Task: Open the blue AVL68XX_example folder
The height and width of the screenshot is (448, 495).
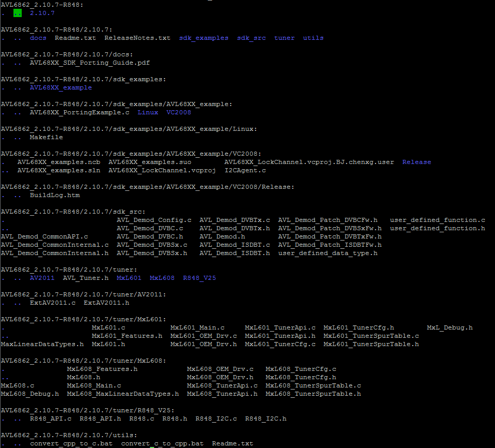Action: (61, 87)
